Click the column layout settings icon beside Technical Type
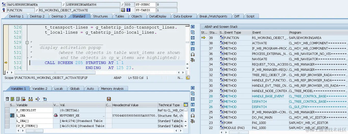 [186, 105]
